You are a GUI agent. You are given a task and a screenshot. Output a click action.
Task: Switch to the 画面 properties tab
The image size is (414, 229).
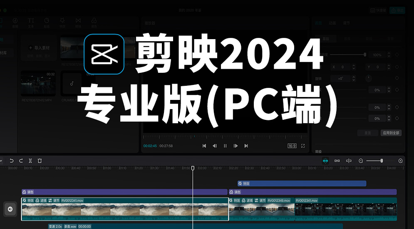pos(318,23)
